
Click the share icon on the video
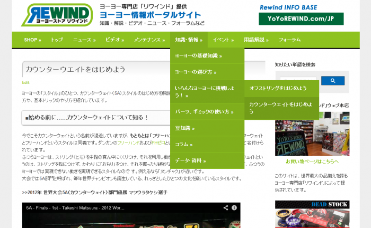tap(226, 208)
